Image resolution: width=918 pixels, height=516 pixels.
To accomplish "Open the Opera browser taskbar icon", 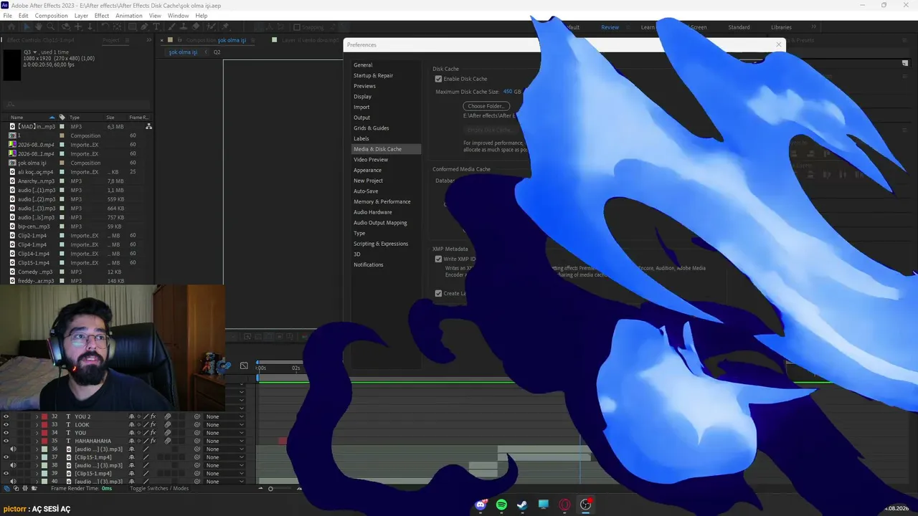I will 564,505.
